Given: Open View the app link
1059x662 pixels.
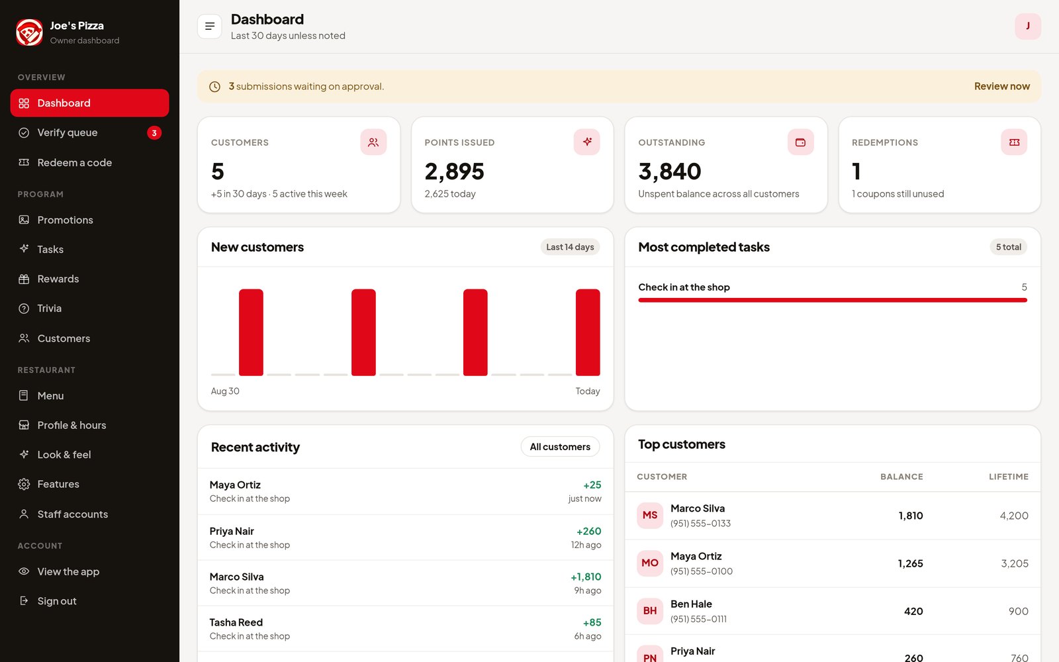Looking at the screenshot, I should [x=89, y=571].
